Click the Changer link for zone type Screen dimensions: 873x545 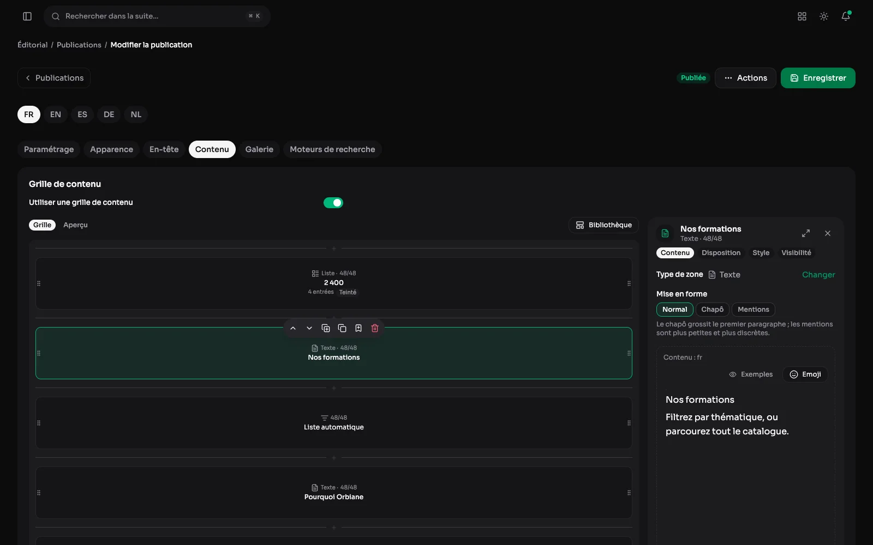(x=818, y=275)
